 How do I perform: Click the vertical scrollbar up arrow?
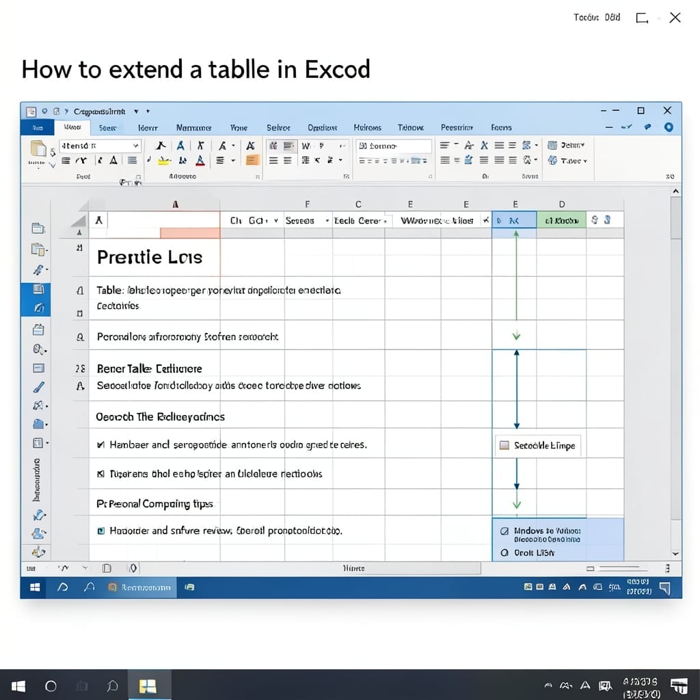tap(676, 191)
